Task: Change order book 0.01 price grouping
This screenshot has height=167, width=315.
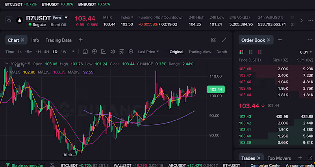Action: coord(306,52)
